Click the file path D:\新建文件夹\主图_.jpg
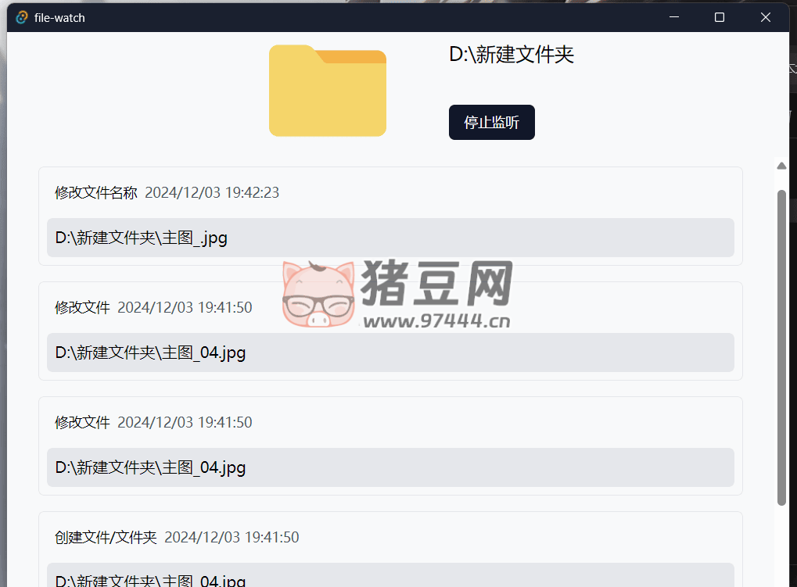This screenshot has height=587, width=797. pos(141,238)
